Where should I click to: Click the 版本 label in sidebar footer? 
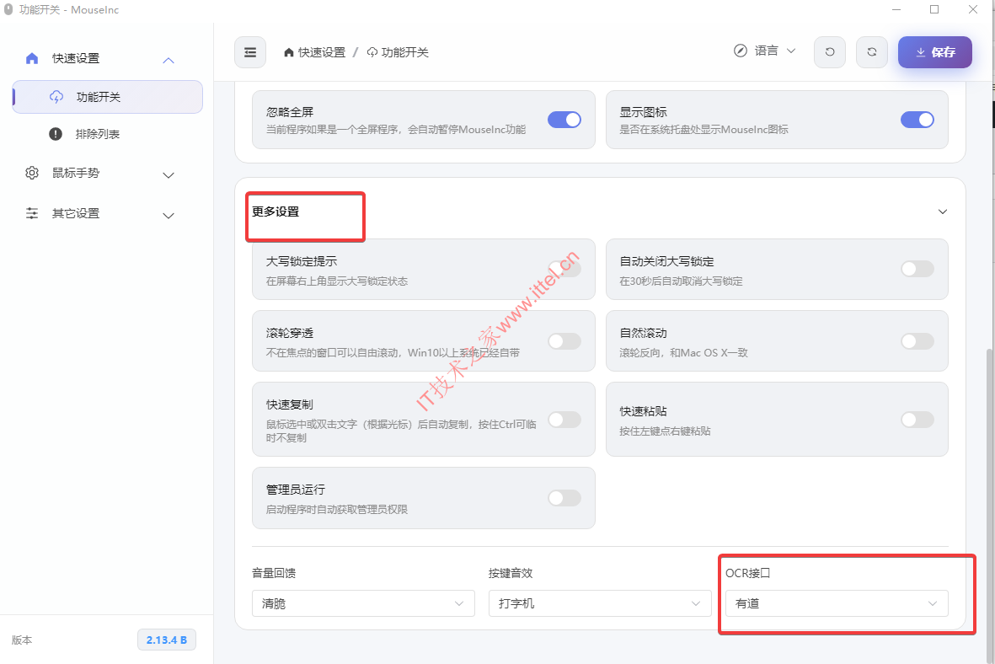(22, 640)
